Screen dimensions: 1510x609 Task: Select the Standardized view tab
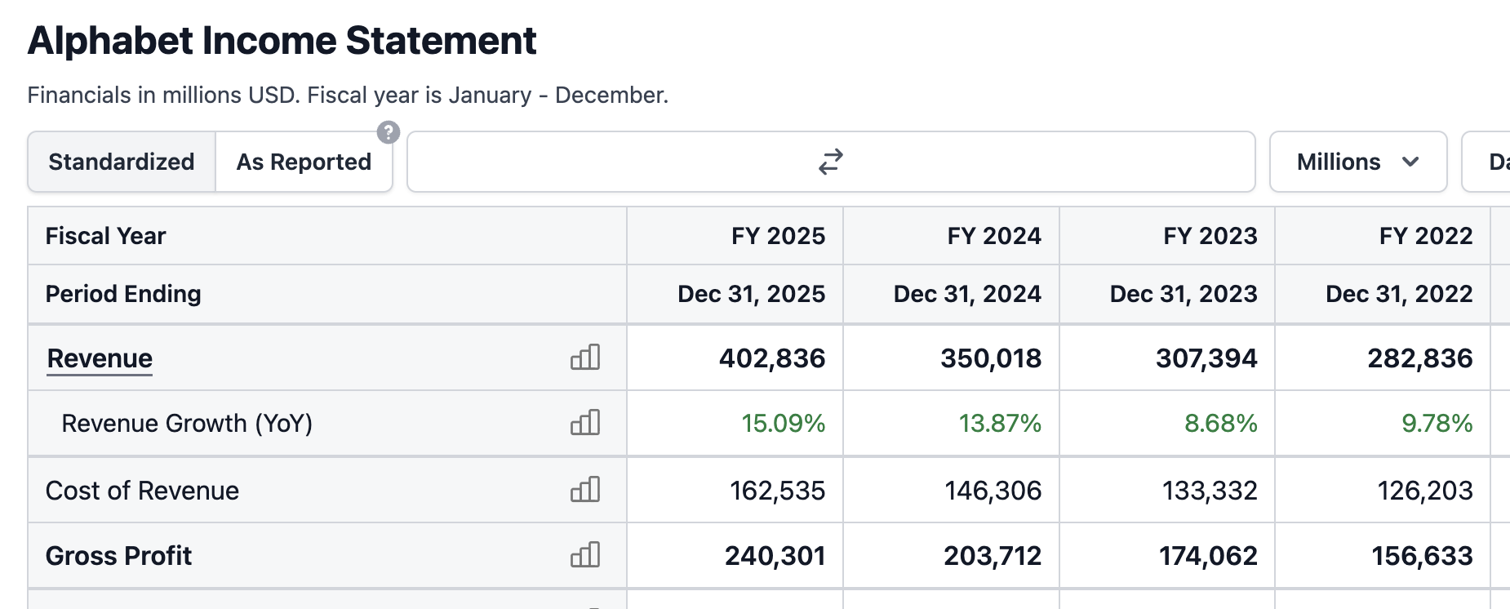pos(122,162)
